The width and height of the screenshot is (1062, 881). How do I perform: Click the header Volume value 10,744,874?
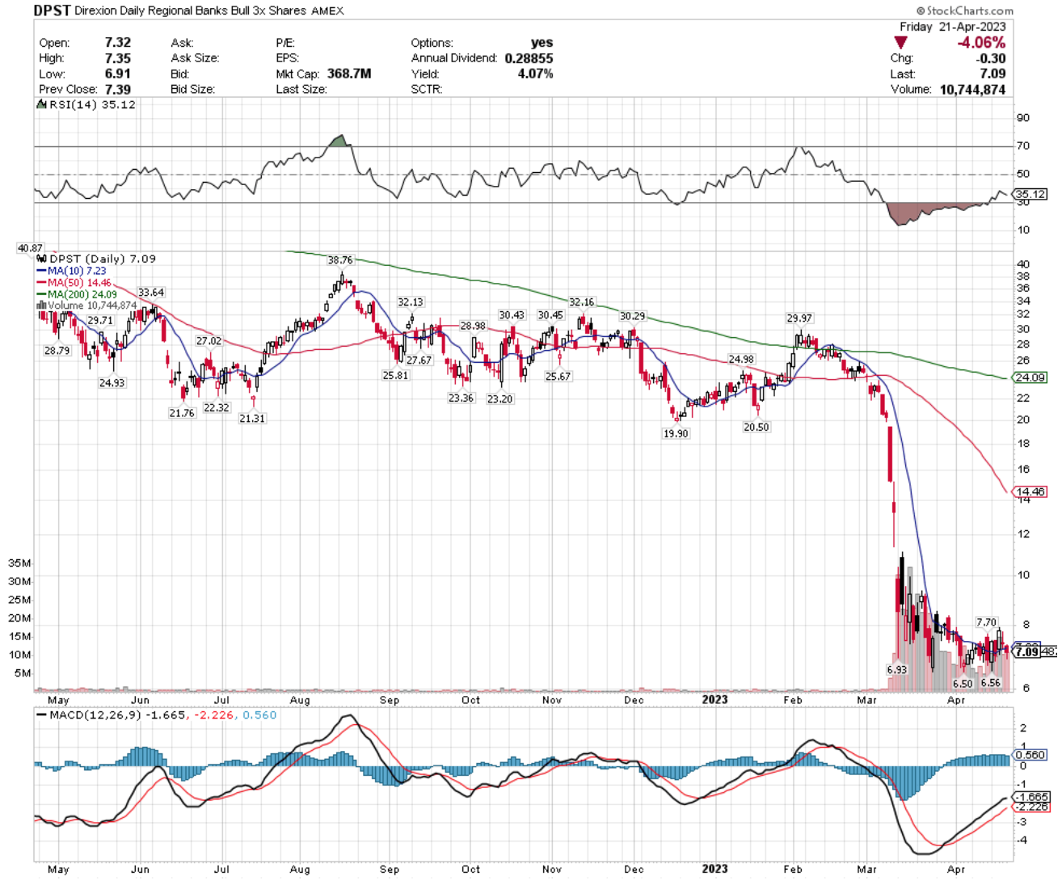click(x=972, y=89)
